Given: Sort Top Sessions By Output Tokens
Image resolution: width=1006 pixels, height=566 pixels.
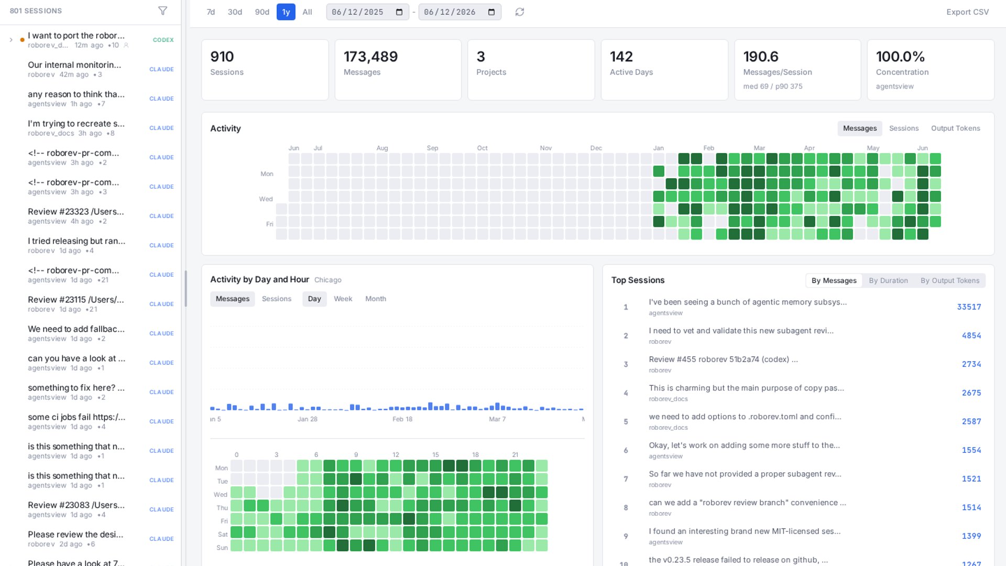Looking at the screenshot, I should (x=950, y=280).
